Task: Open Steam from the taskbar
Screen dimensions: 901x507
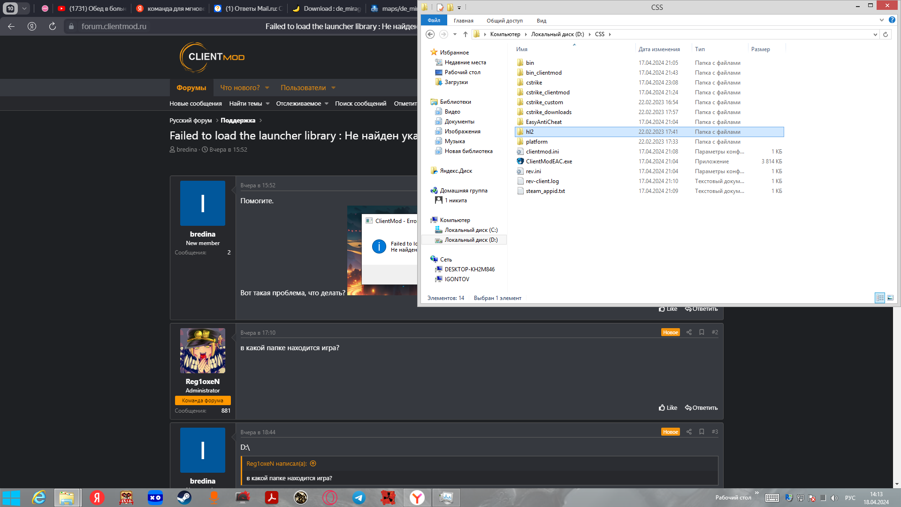Action: tap(184, 498)
